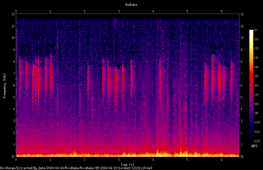Click the Frequency (kHz) axis label
The width and height of the screenshot is (263, 170).
(4, 86)
